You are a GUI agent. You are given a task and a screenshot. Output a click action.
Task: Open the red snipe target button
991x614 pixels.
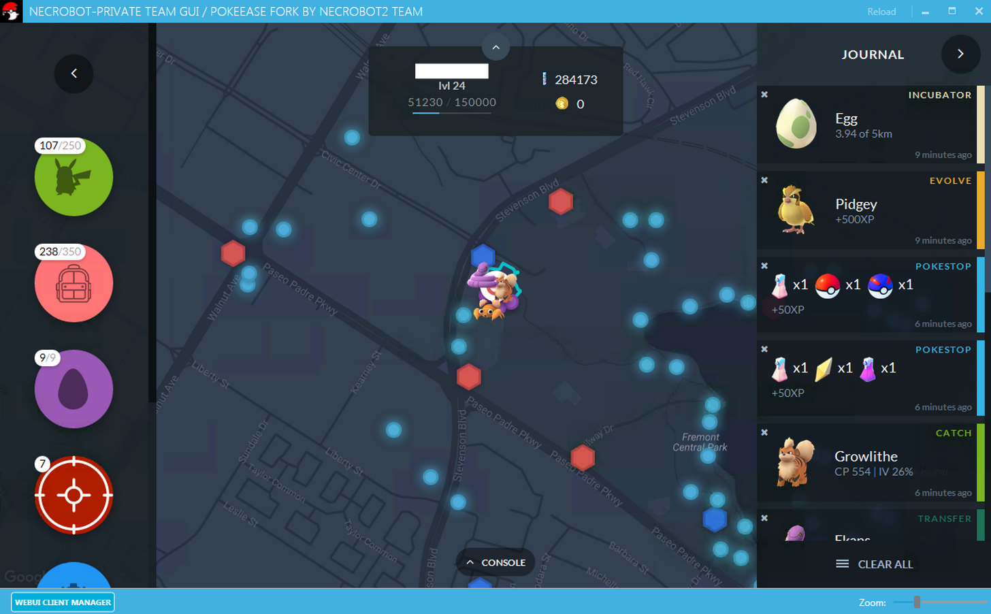tap(74, 495)
